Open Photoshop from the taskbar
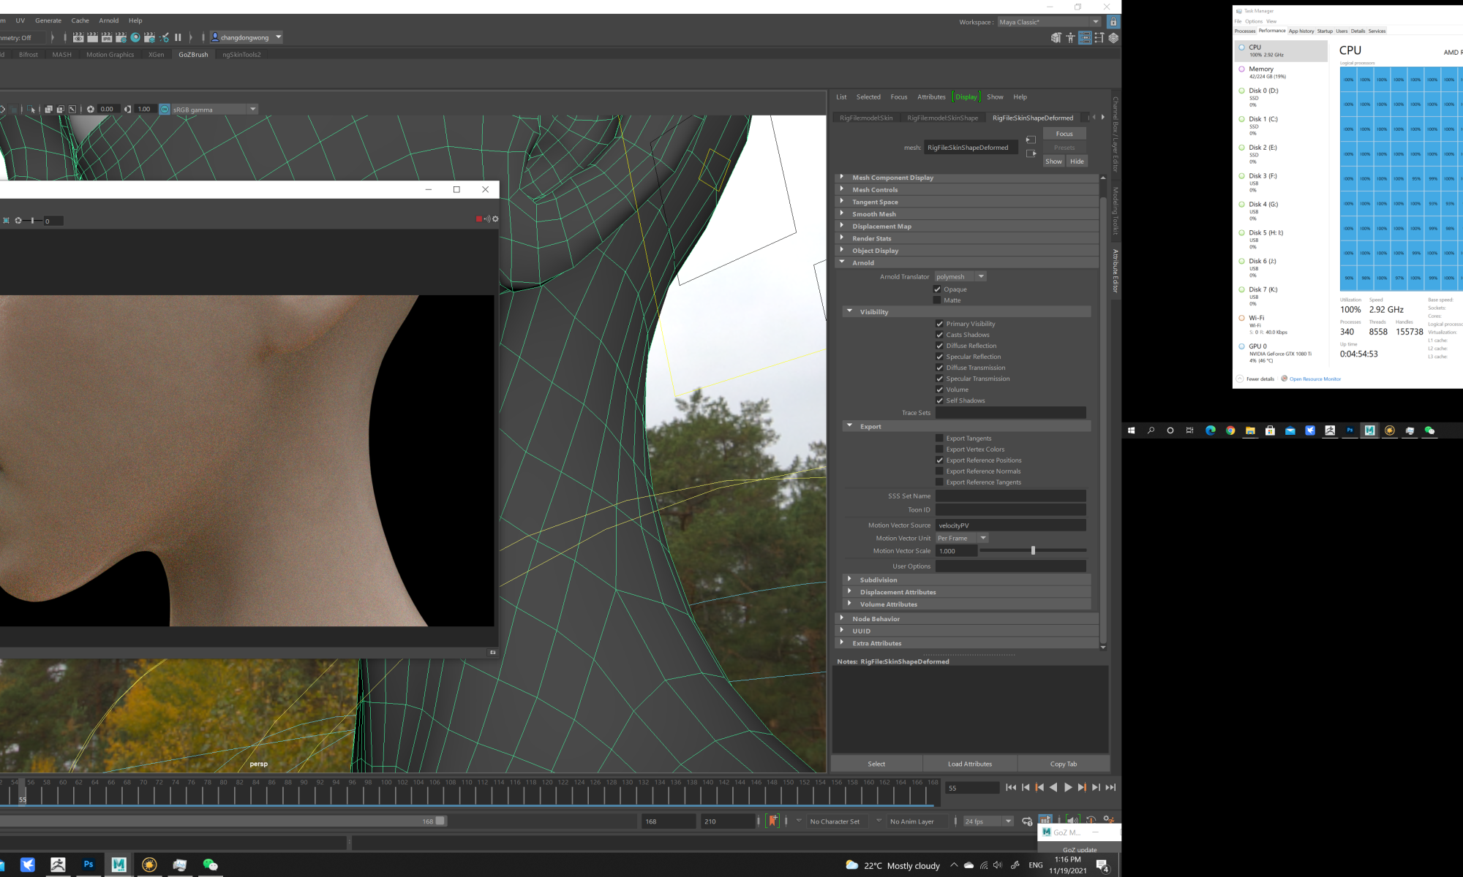 (x=89, y=865)
